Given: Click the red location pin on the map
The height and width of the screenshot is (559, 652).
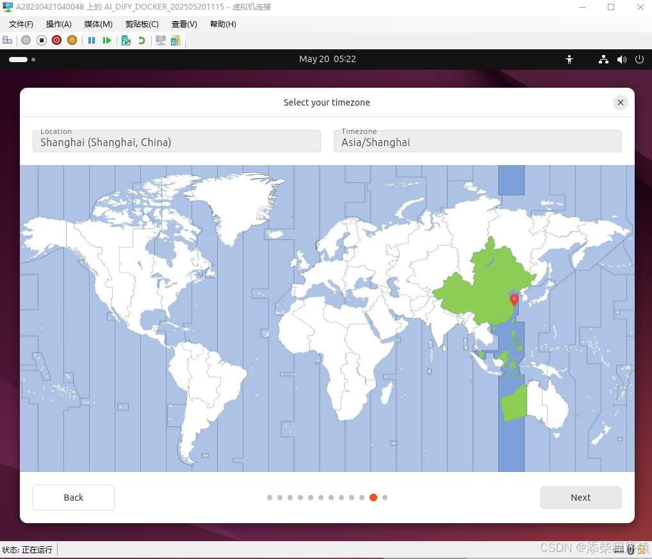Looking at the screenshot, I should pyautogui.click(x=514, y=300).
